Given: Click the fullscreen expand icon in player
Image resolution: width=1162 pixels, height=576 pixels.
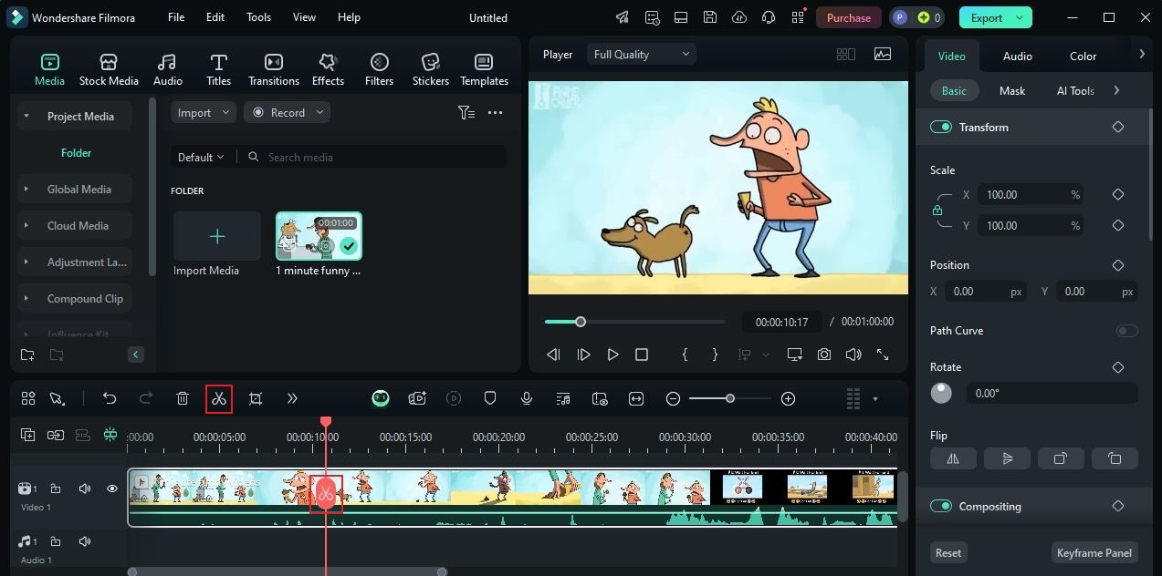Looking at the screenshot, I should point(883,355).
